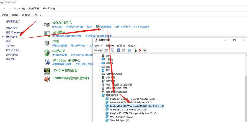Open recent locations dropdown near nav arrows
This screenshot has width=247, height=122.
15,9
